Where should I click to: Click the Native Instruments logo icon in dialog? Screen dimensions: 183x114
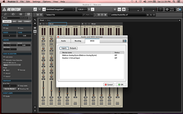tap(124, 41)
